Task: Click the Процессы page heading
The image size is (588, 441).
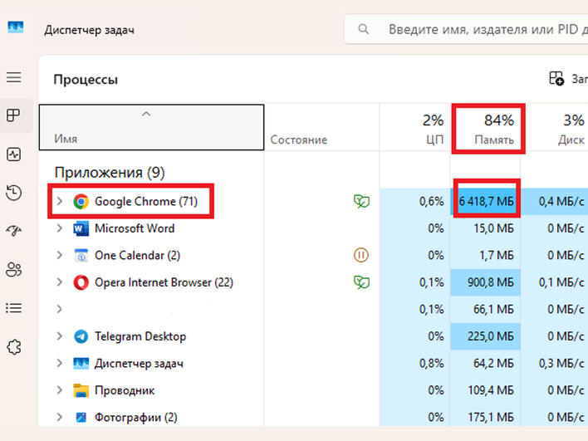Action: point(86,80)
